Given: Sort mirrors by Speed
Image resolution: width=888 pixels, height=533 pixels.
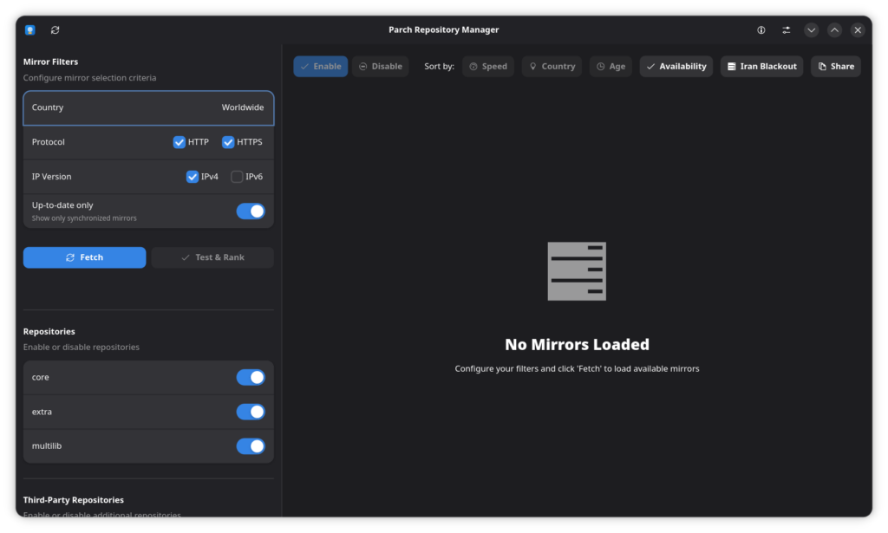Looking at the screenshot, I should tap(488, 66).
